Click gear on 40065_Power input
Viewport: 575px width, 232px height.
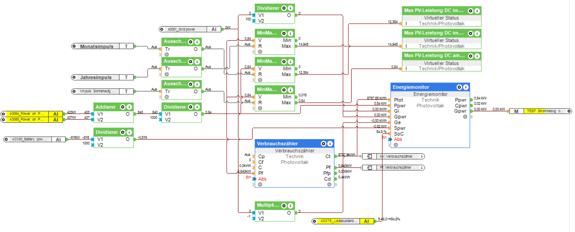point(3,120)
